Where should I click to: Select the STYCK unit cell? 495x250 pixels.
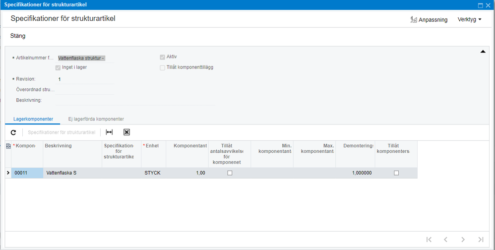tap(154, 173)
